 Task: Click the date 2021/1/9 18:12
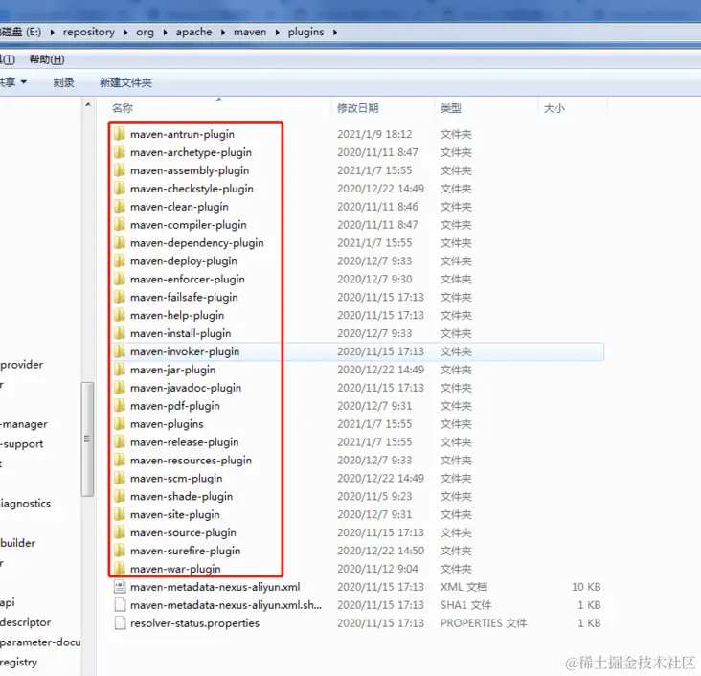click(x=374, y=134)
